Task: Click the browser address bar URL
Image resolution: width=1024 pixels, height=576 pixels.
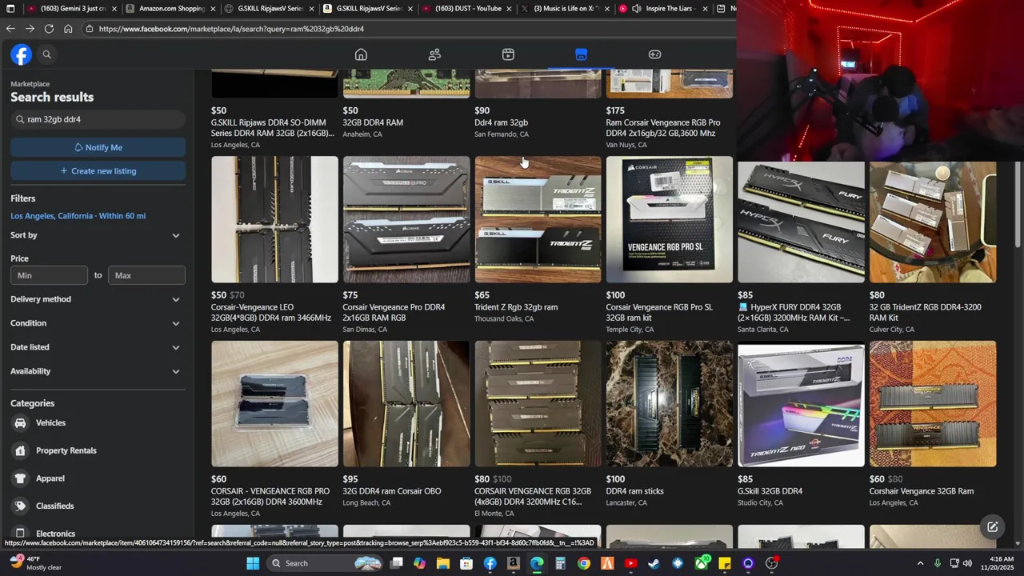Action: tap(232, 29)
